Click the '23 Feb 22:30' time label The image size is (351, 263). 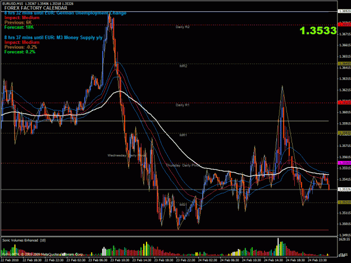point(185,260)
